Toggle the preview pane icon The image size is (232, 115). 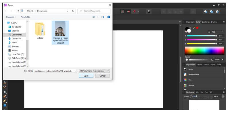[x=103, y=17]
